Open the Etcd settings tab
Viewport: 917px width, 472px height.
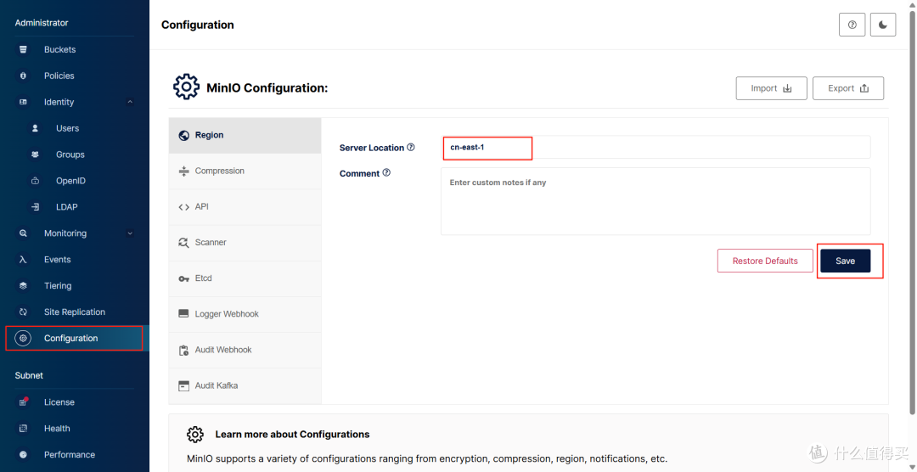245,278
